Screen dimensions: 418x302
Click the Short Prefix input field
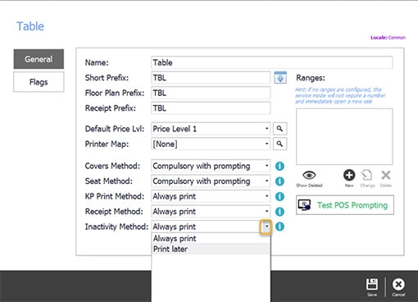pyautogui.click(x=211, y=78)
